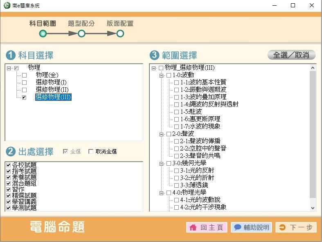
Task: Open 輔助說明 help button text
Action: coord(256,227)
